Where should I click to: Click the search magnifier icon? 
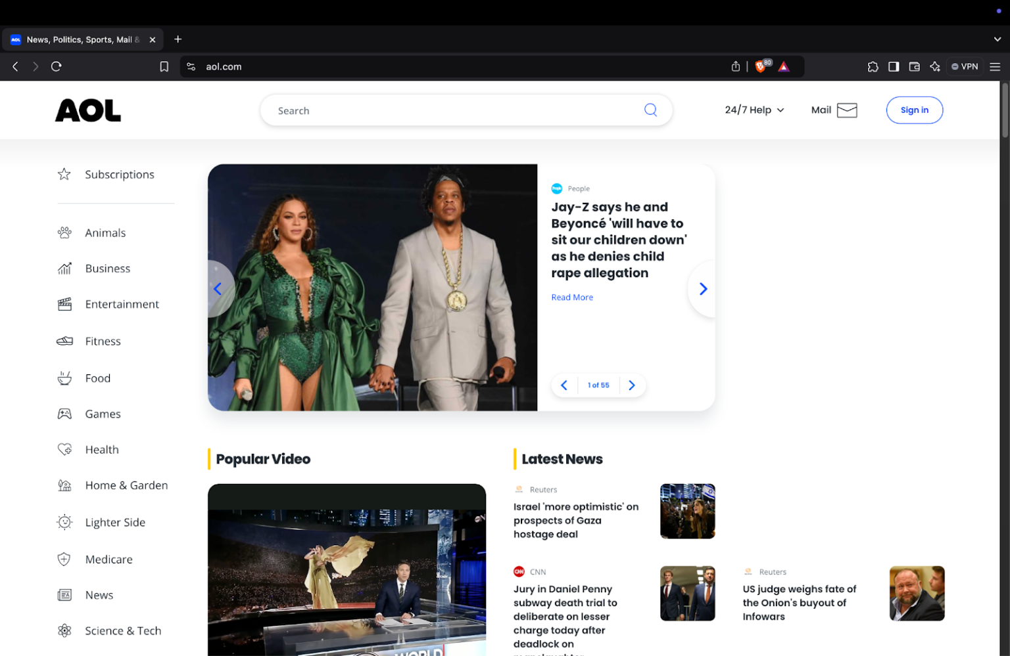(x=650, y=110)
